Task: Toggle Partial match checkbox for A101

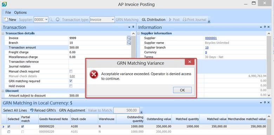Action: coord(22,132)
